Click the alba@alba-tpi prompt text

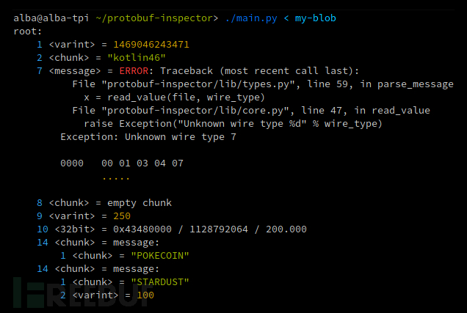51,18
